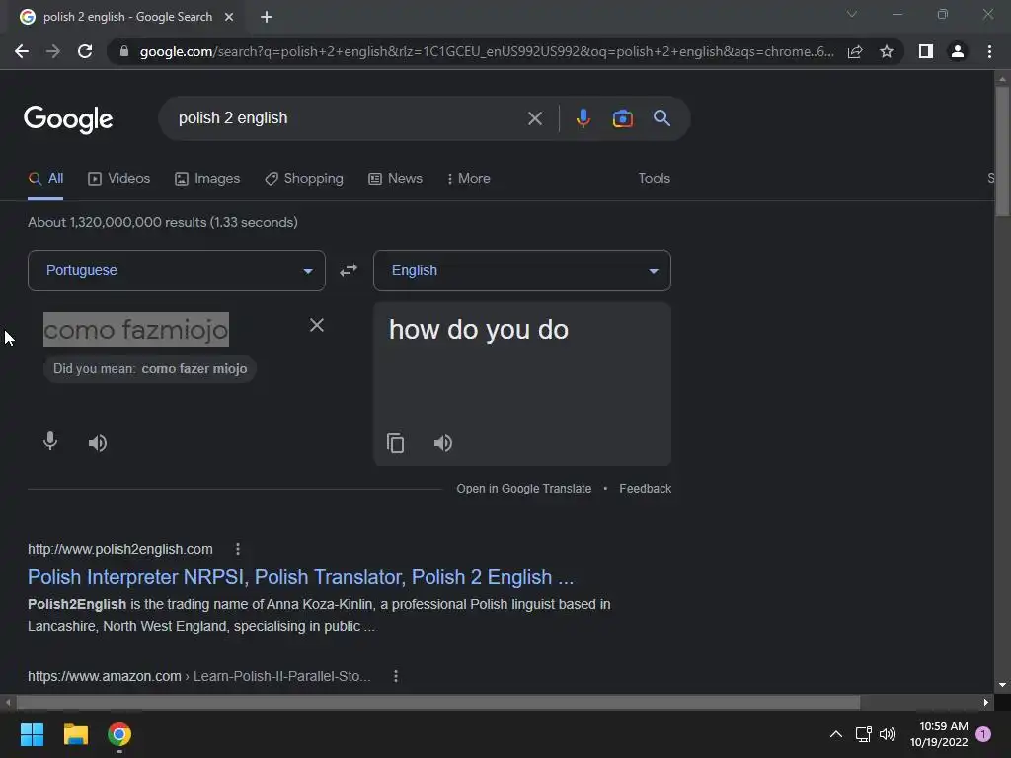This screenshot has height=758, width=1011.
Task: Click the vertical scrollbar thumb
Action: click(1002, 151)
